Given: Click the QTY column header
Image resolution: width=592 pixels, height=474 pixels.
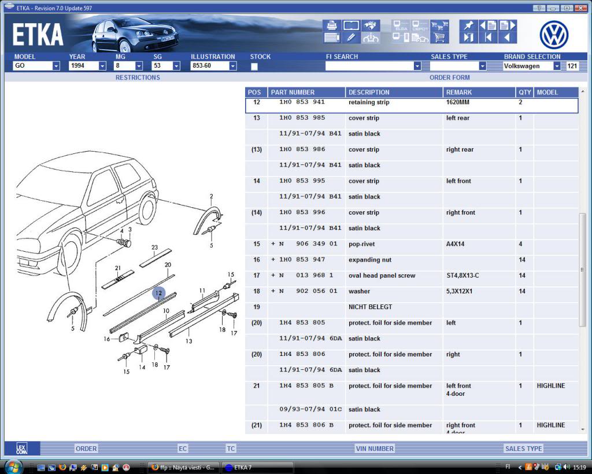Looking at the screenshot, I should (x=525, y=92).
